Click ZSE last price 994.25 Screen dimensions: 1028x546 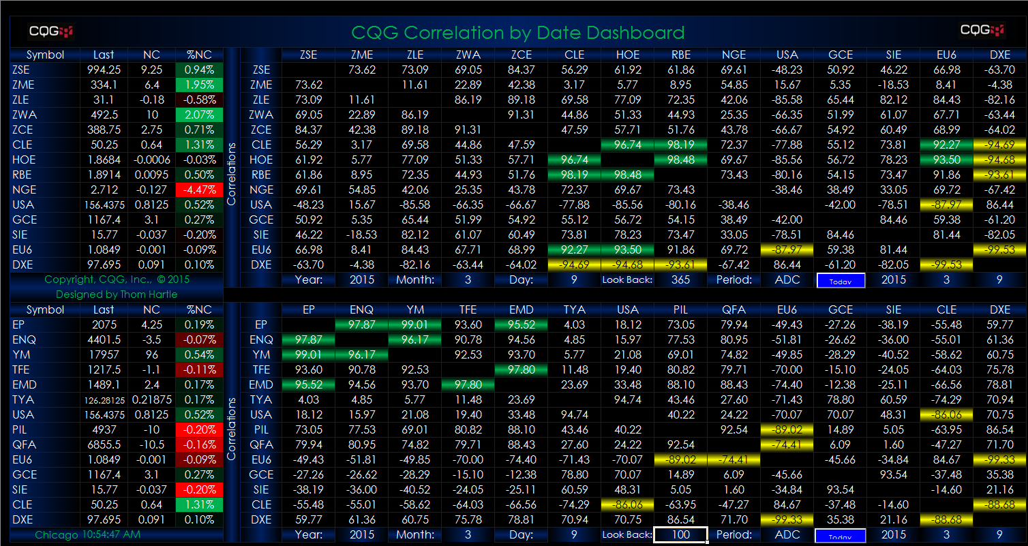[104, 70]
